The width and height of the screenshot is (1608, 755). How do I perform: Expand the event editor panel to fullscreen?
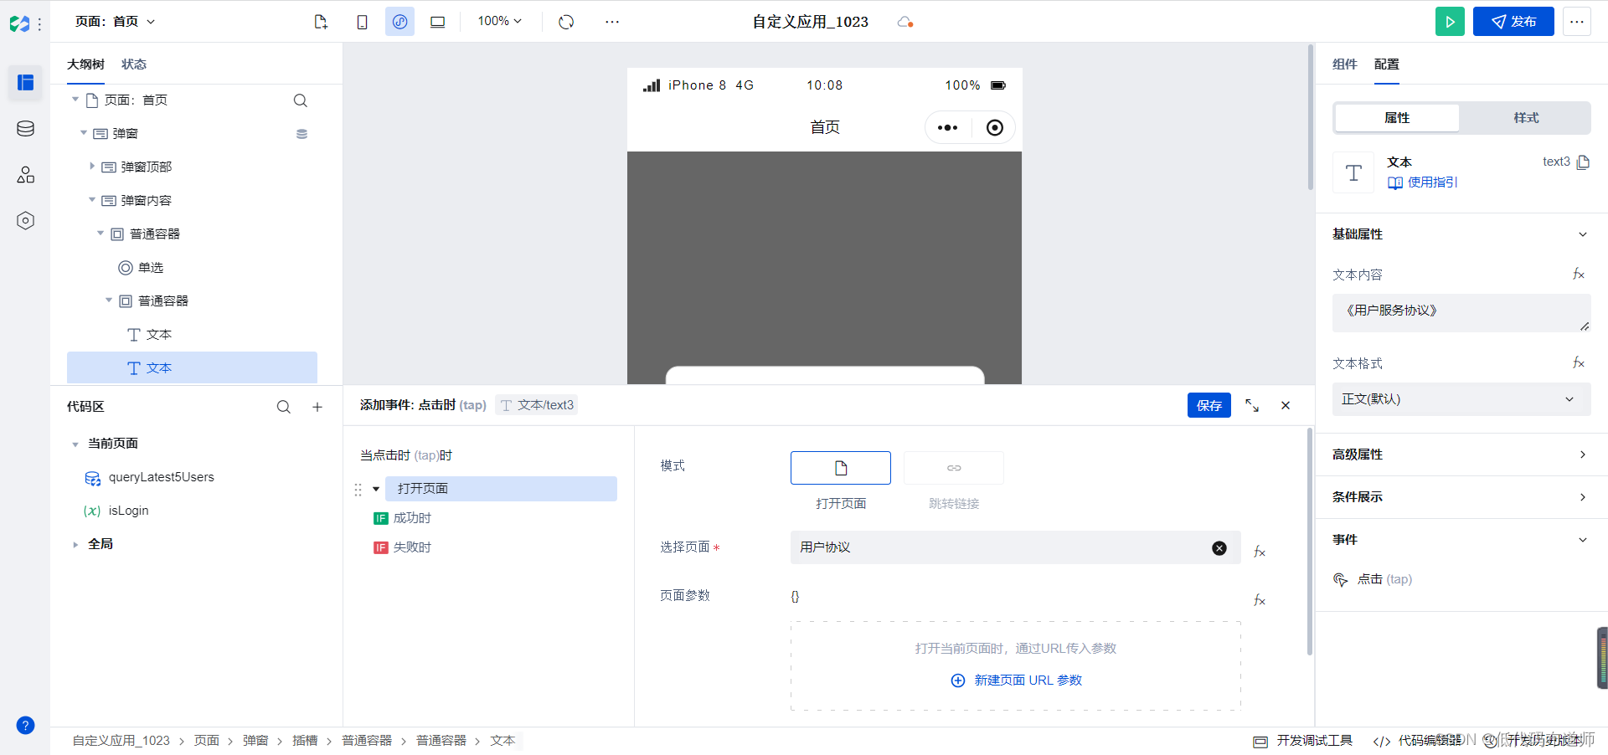point(1252,405)
